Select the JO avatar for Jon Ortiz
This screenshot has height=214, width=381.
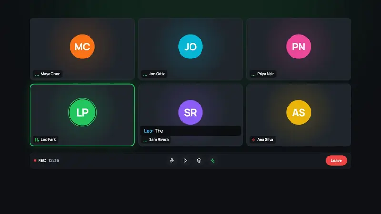(190, 47)
